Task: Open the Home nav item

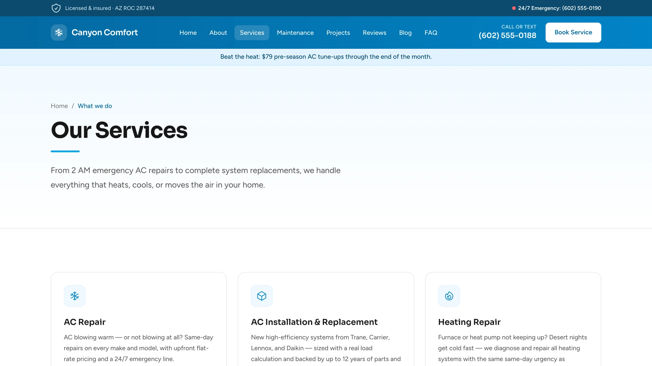Action: [188, 33]
